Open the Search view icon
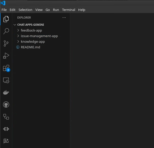Screen dimensions: 154x148 6,31
